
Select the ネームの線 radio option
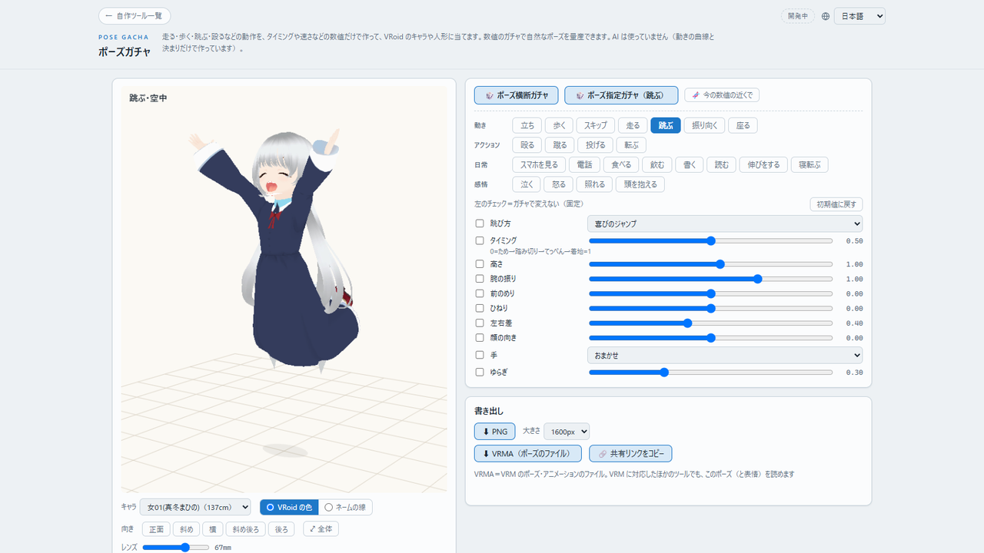(x=345, y=507)
